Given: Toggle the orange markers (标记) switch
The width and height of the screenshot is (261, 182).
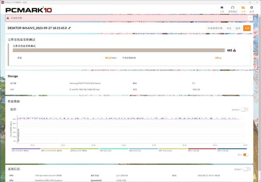Looking at the screenshot, I should click(246, 155).
